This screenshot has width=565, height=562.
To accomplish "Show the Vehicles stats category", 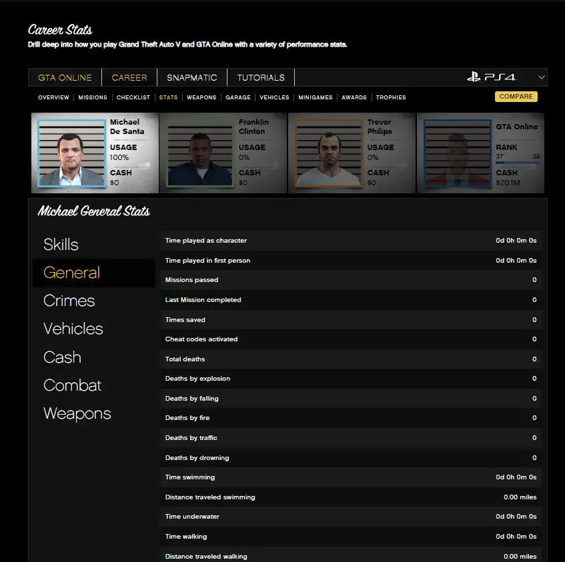I will (x=73, y=329).
